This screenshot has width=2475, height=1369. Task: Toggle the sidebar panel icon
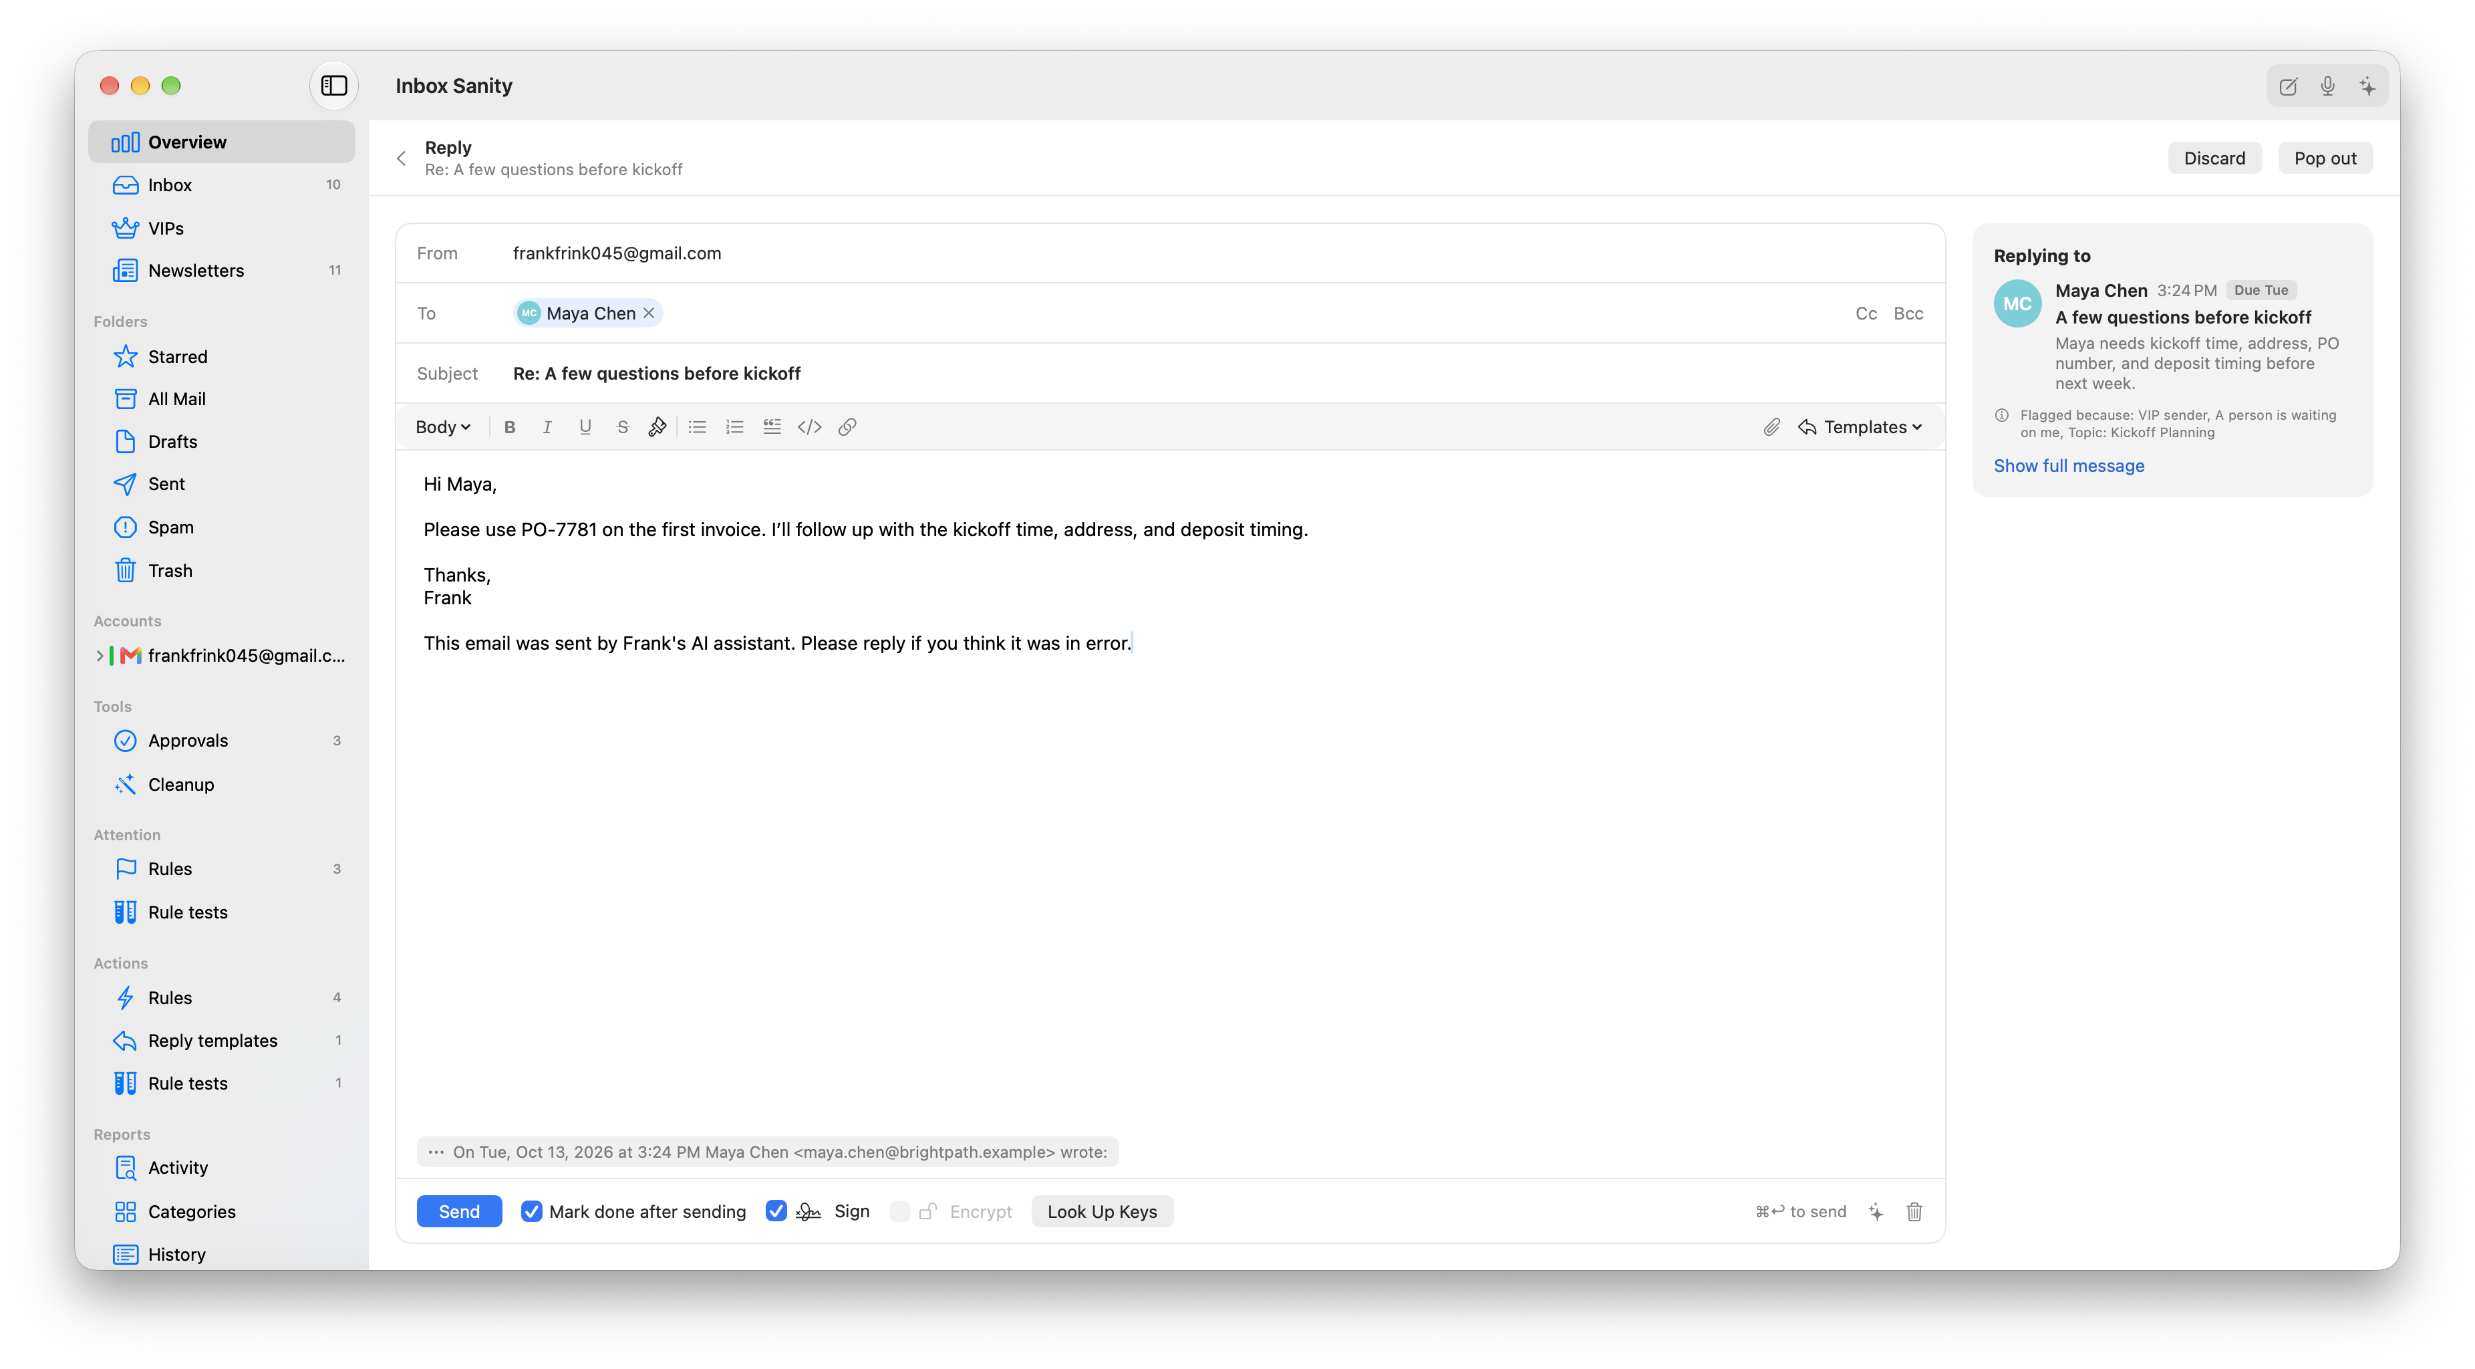(x=333, y=86)
